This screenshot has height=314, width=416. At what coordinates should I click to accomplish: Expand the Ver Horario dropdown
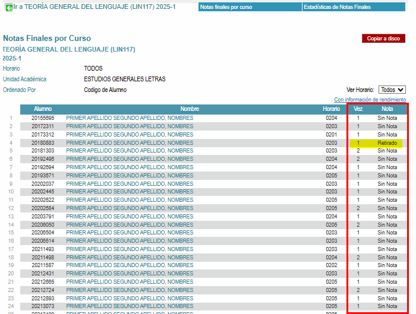pos(392,90)
